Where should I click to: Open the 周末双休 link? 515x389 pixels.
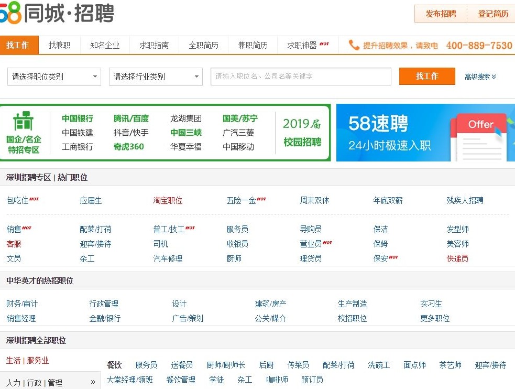click(x=315, y=200)
